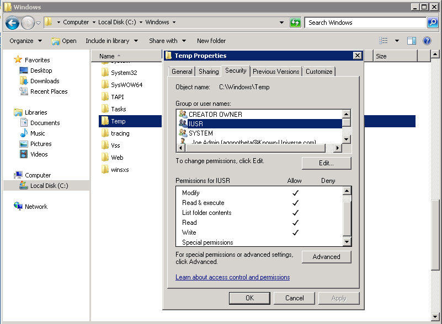Click the Computer icon in navigation pane

click(x=18, y=175)
